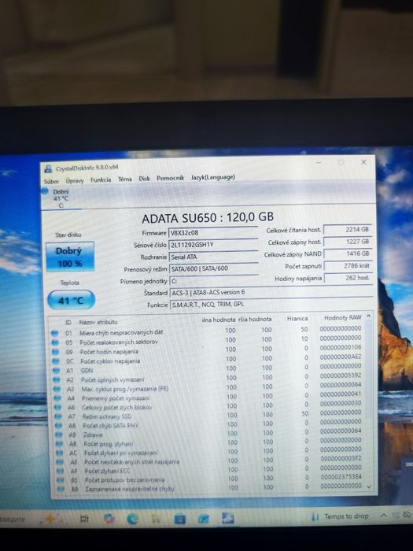Click status icon of A3 Max. cyklus prog./vymazania
This screenshot has height=551, width=413.
57,389
